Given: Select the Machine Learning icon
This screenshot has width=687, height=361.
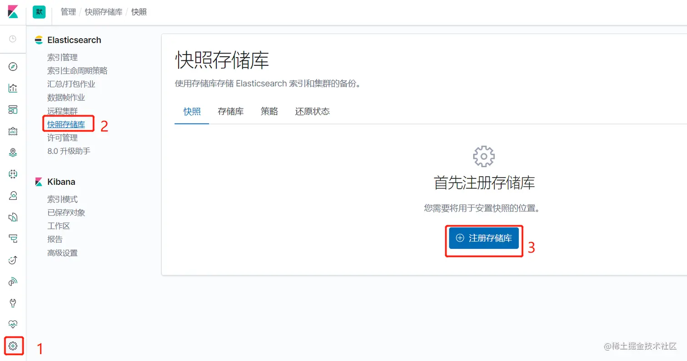Looking at the screenshot, I should point(13,174).
